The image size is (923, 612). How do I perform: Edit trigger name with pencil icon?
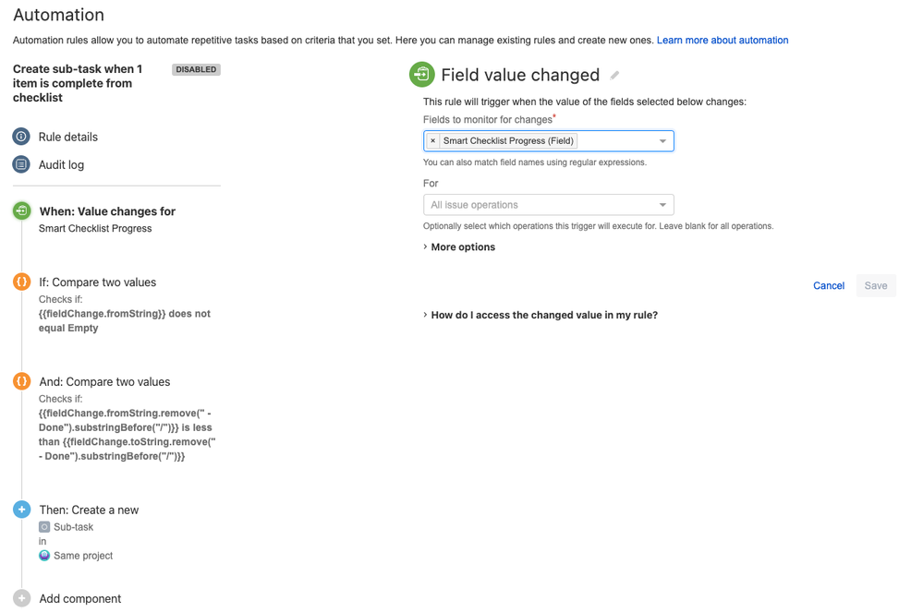point(614,76)
